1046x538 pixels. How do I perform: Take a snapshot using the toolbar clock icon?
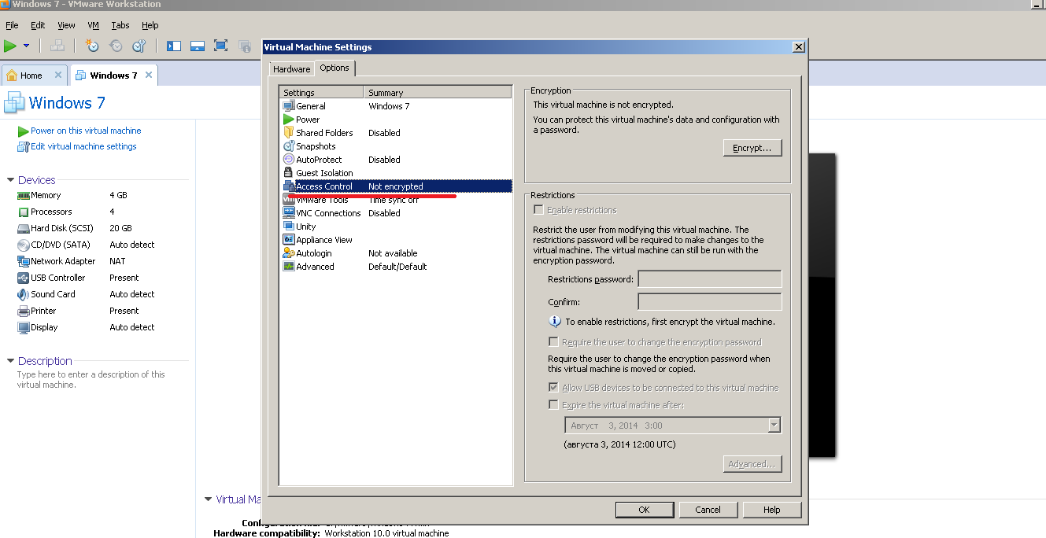click(92, 46)
